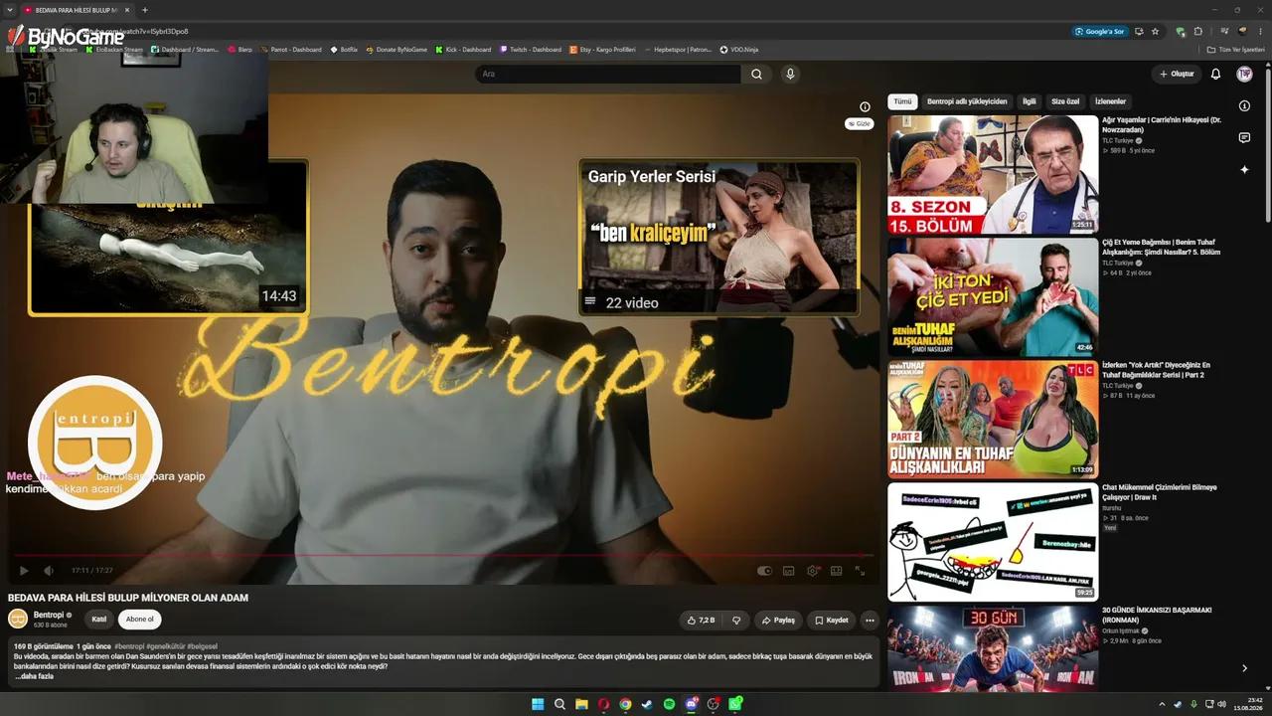Open the browser extensions puzzle icon
Screen dimensions: 1272x716
[1197, 31]
